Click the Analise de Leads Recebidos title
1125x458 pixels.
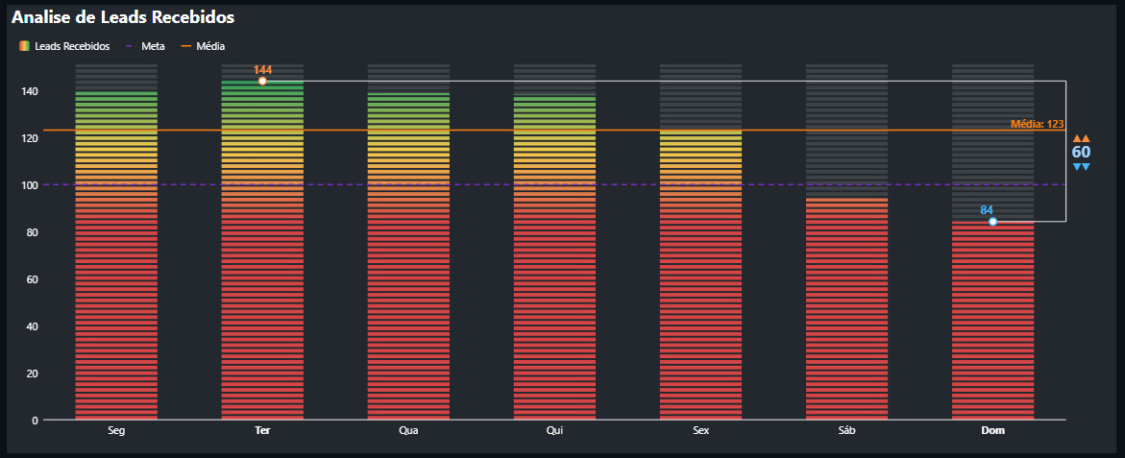123,17
